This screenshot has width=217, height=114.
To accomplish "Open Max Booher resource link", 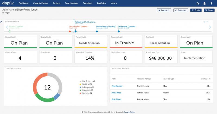I will point(117,86).
